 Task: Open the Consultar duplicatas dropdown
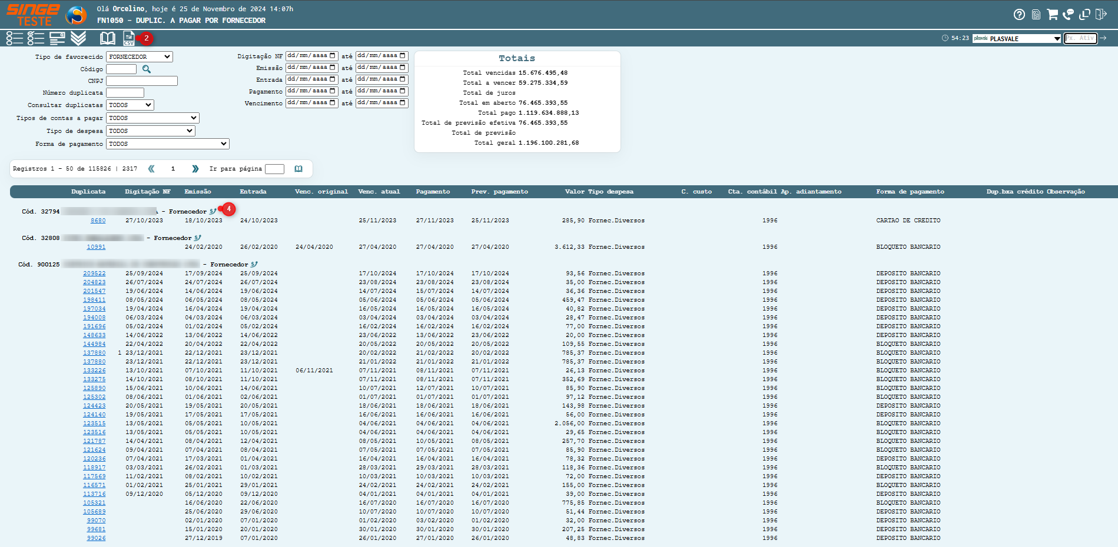[130, 105]
